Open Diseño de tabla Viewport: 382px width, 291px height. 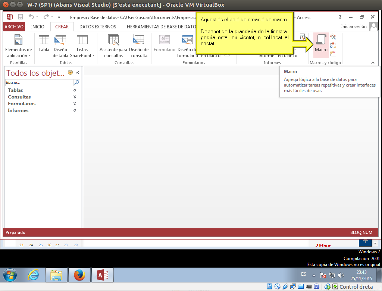pos(60,46)
